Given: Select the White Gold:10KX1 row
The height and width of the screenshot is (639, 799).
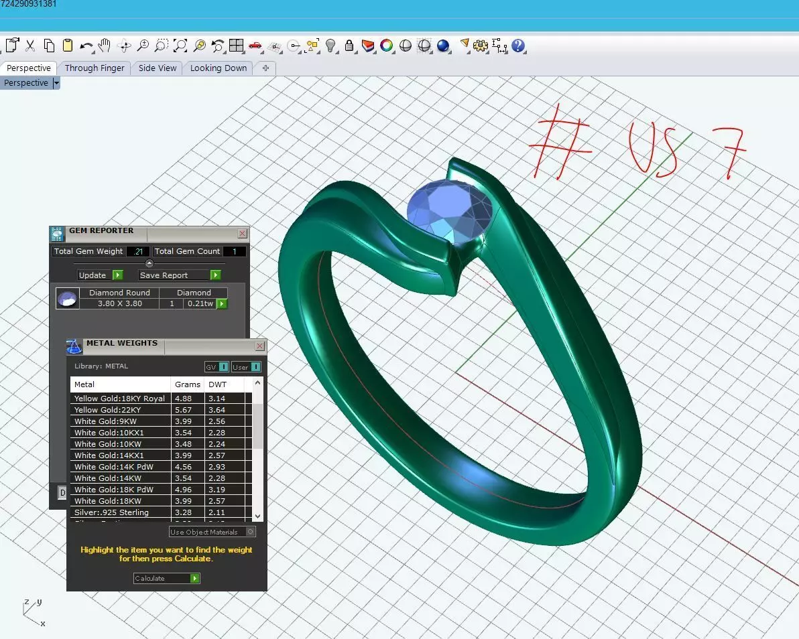Looking at the screenshot, I should point(161,433).
